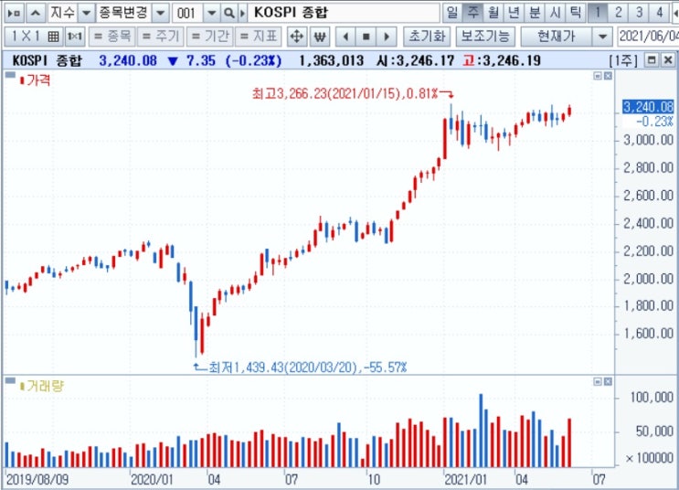Screen dimensions: 679x490
Task: Toggle the = 기간 sync option
Action: [x=210, y=37]
